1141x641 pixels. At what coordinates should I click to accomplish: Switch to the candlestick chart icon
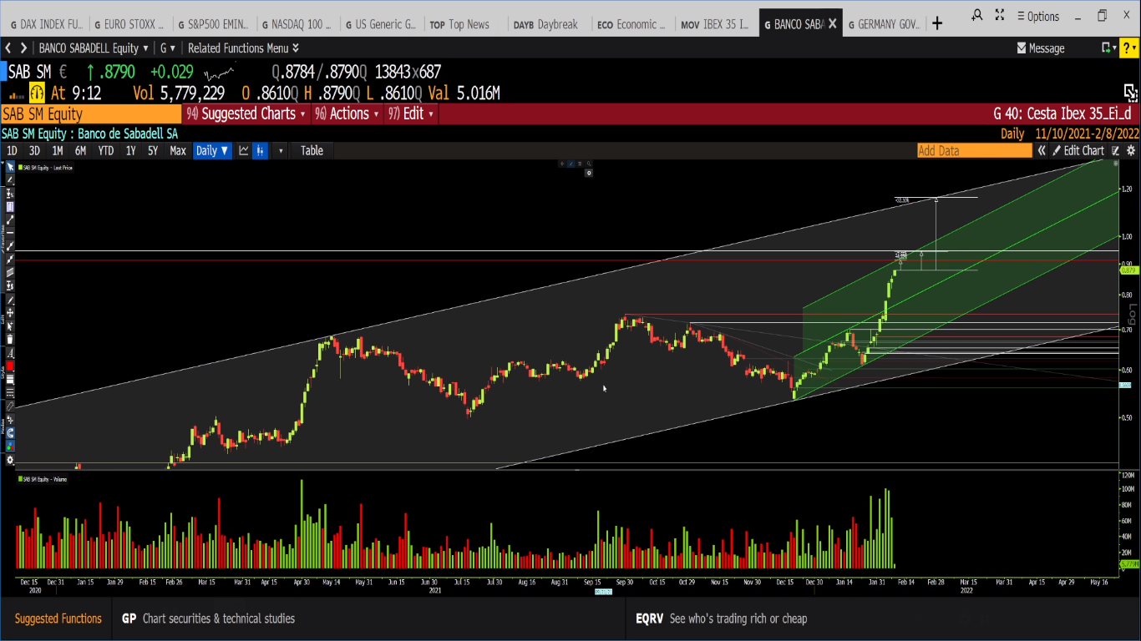pos(261,151)
